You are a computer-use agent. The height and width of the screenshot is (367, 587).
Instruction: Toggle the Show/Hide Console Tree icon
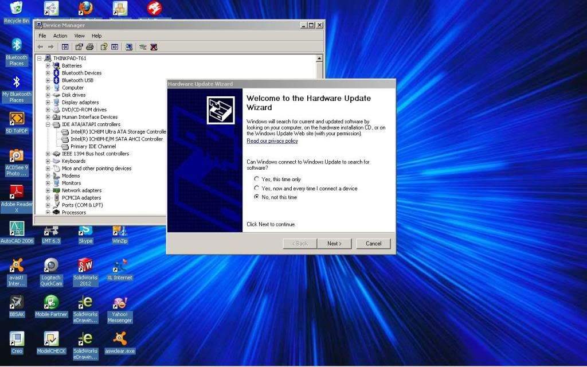[x=65, y=46]
